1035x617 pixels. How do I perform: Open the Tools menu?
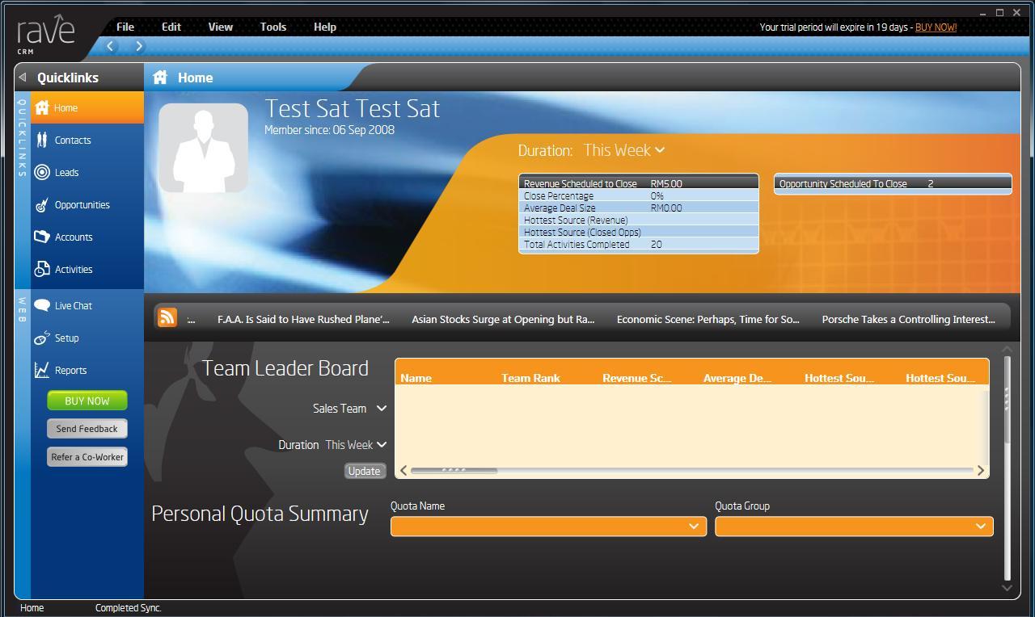(x=272, y=27)
